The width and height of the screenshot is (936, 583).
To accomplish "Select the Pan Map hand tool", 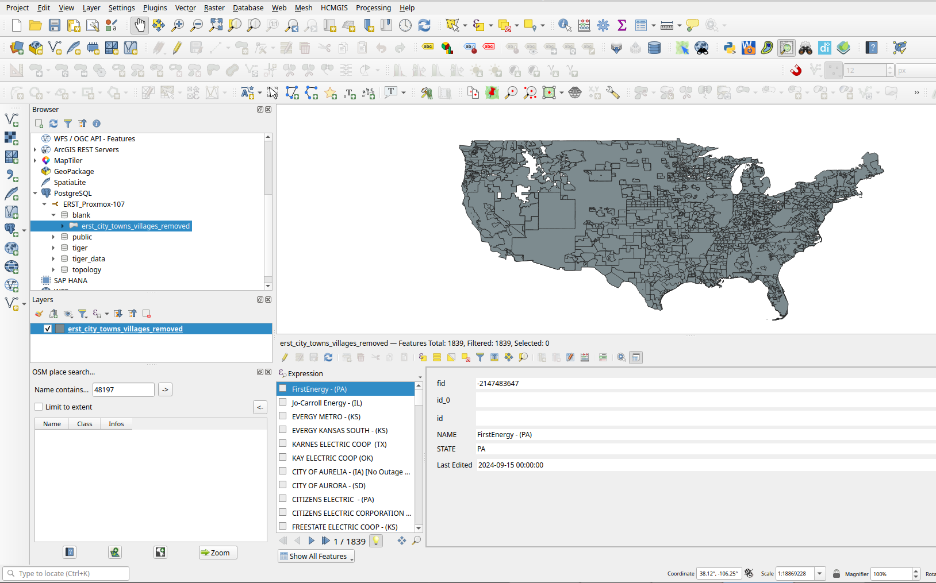I will coord(139,25).
